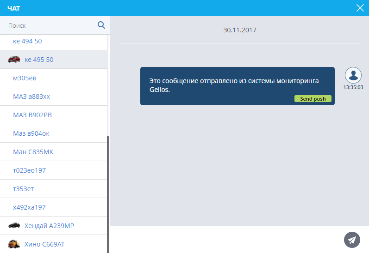The image size is (369, 253).
Task: Open chat with ке 494 50
Action: tap(28, 41)
